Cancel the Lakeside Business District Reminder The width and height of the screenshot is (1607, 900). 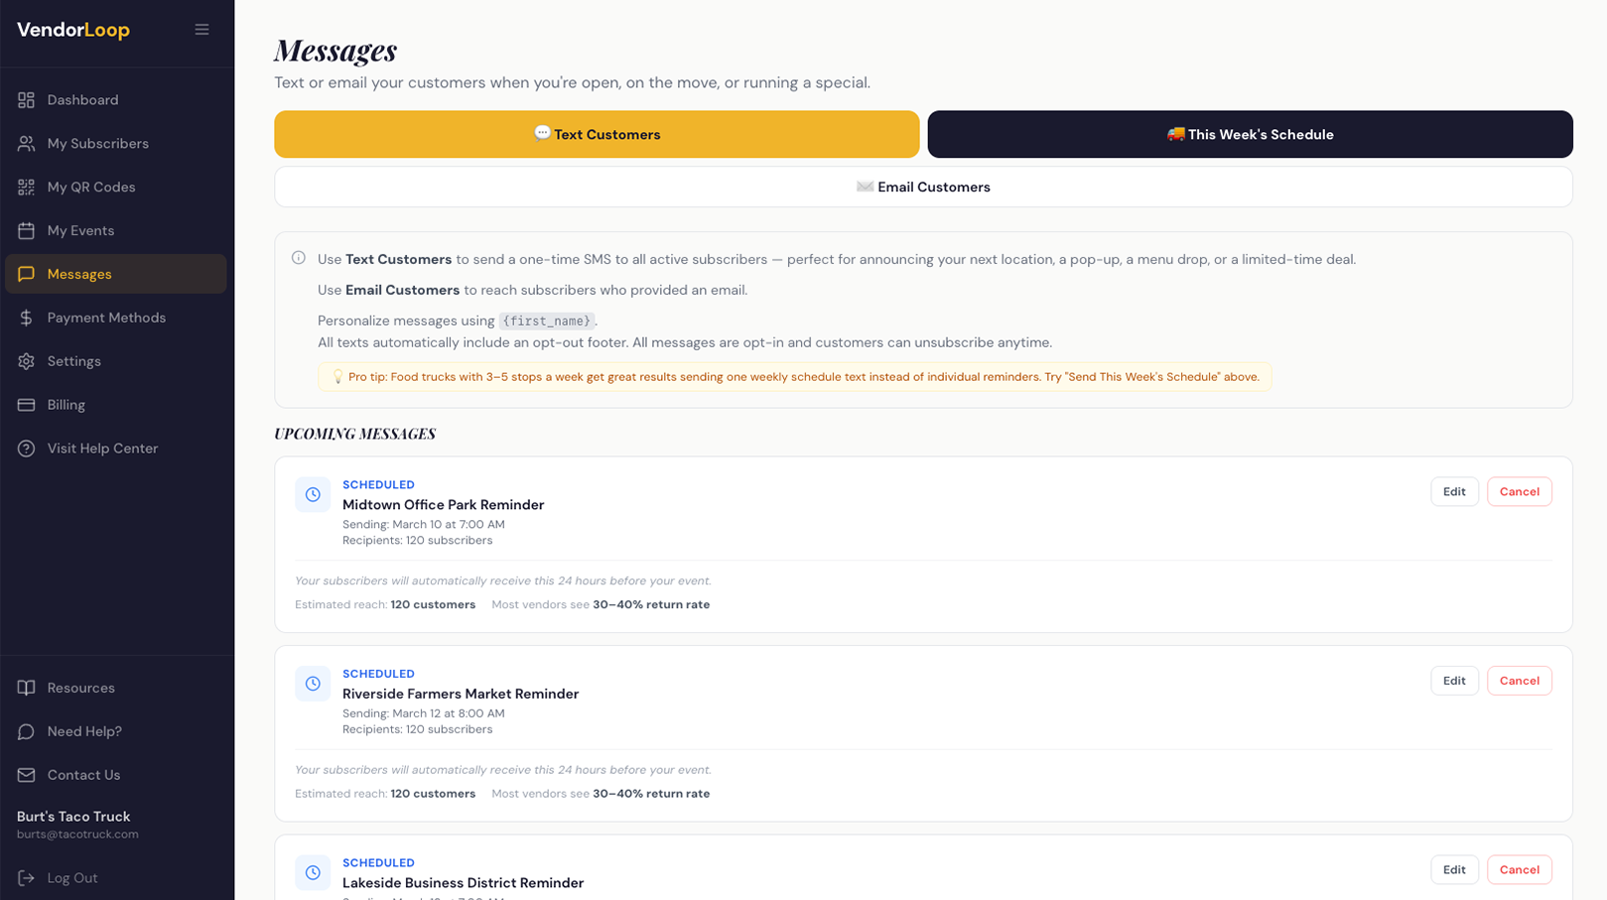[x=1519, y=870]
